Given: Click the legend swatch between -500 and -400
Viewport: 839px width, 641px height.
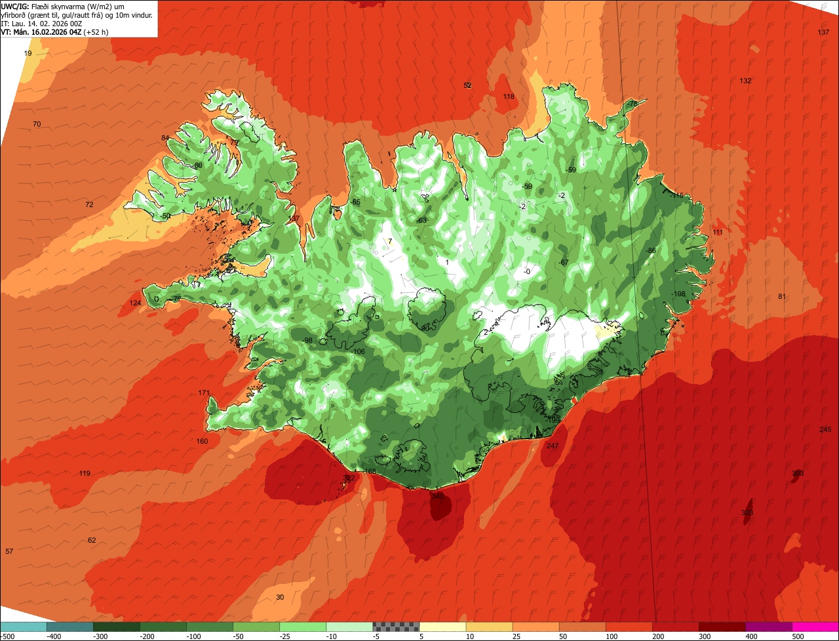Looking at the screenshot, I should (x=24, y=627).
